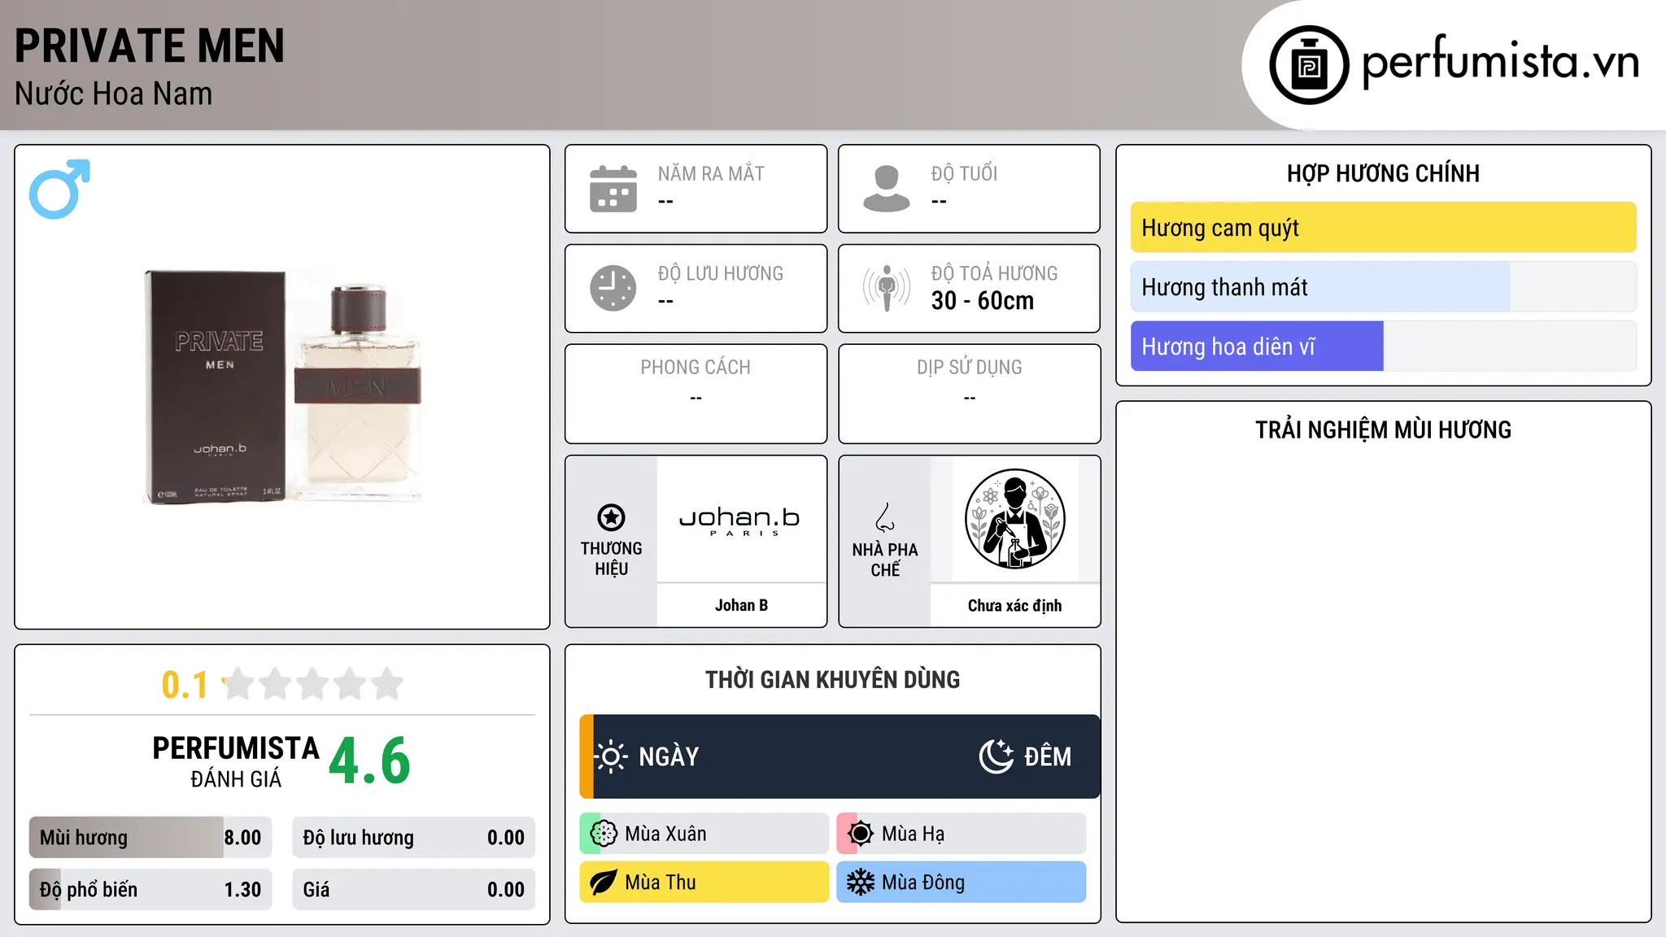Click the Độ phổ biến 1.30 rating bar
The image size is (1666, 937).
(150, 890)
